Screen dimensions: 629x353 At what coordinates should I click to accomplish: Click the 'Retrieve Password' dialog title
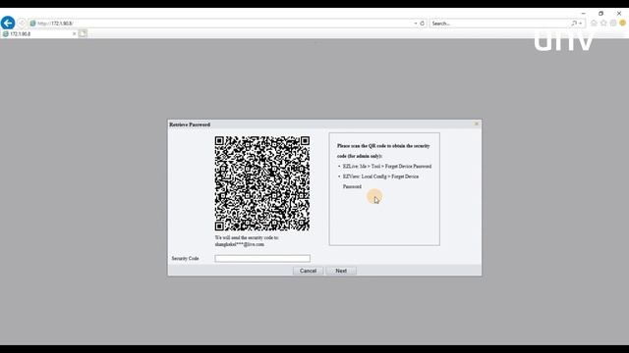[190, 125]
